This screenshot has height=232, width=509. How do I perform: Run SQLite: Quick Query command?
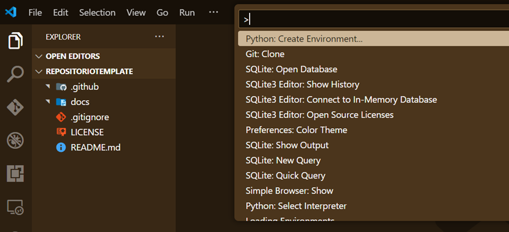[x=374, y=176]
